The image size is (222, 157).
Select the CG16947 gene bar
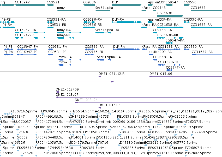coord(30,5)
